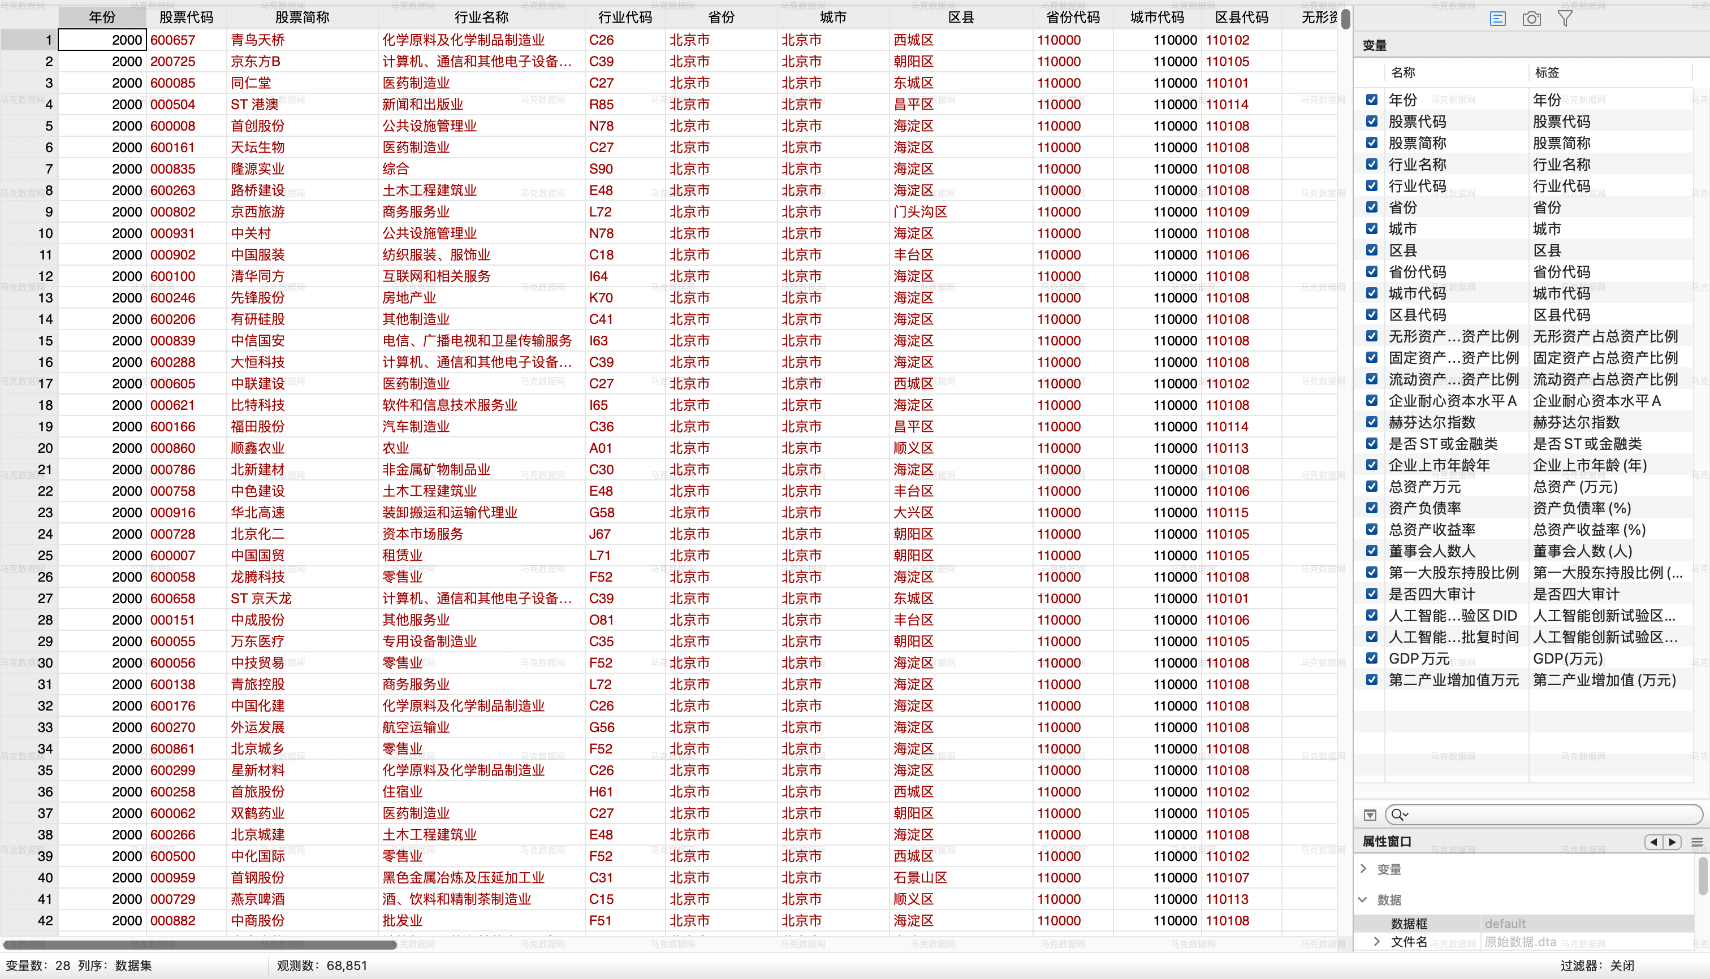Expand the 变量 section in properties
Screen dimensions: 1710x979
pos(1363,869)
